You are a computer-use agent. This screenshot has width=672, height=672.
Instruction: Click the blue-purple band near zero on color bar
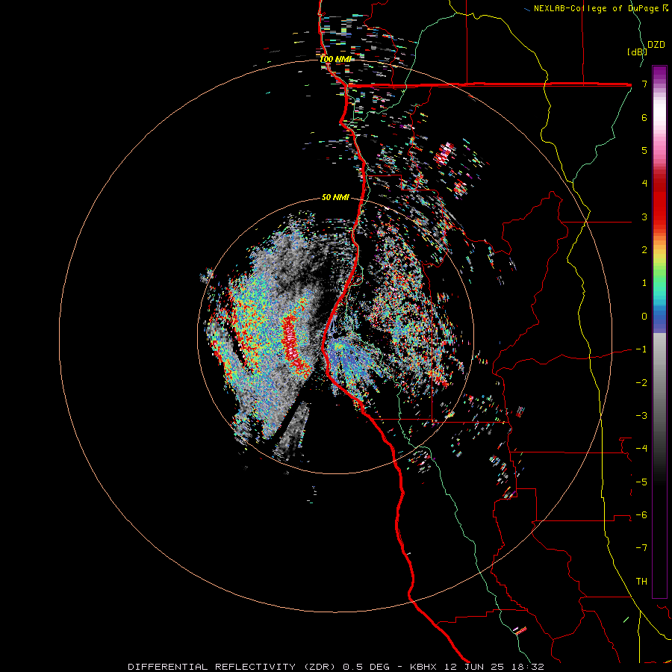point(659,320)
